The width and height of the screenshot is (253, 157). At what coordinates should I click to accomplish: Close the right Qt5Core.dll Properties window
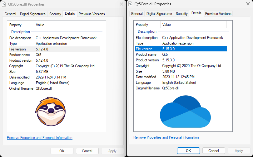coord(248,4)
